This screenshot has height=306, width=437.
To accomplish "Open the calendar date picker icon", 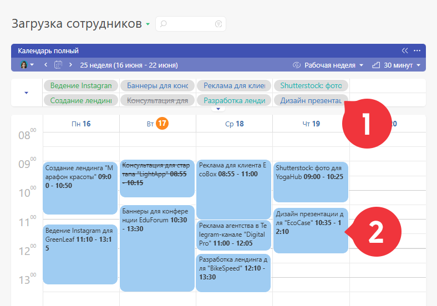I will tap(58, 65).
